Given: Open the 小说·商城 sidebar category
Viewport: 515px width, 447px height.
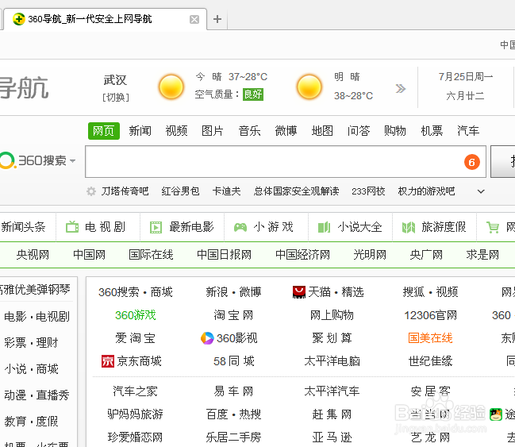Looking at the screenshot, I should coord(31,369).
